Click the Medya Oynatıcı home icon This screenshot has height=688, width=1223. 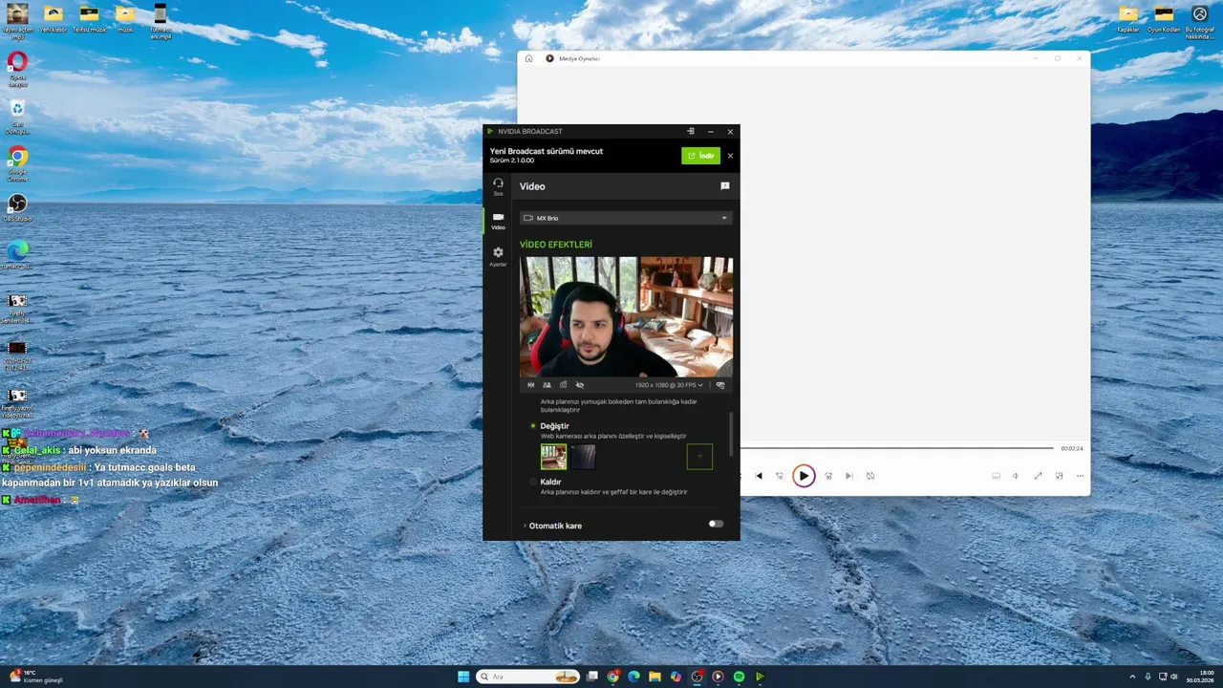click(x=528, y=58)
